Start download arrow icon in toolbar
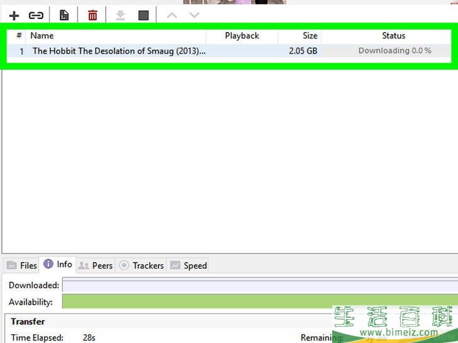The image size is (458, 343). 120,15
